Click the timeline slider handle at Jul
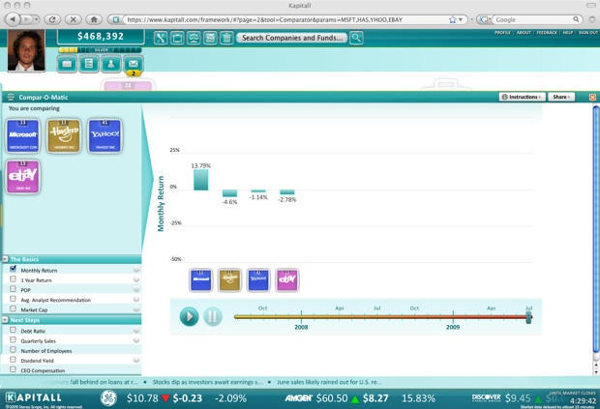The image size is (600, 409). click(528, 316)
